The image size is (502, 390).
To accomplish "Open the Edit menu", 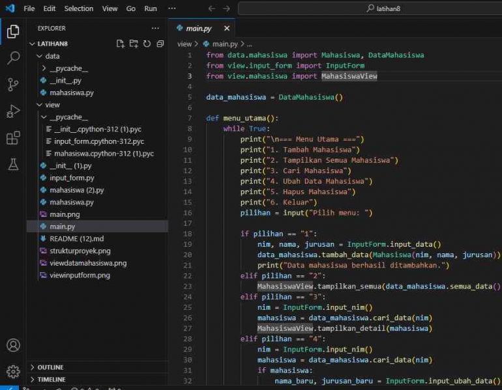I will 50,8.
